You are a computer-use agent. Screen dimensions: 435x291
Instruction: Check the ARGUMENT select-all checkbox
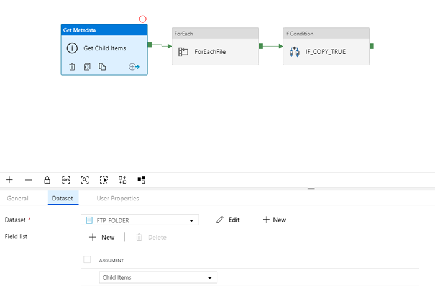pos(87,260)
